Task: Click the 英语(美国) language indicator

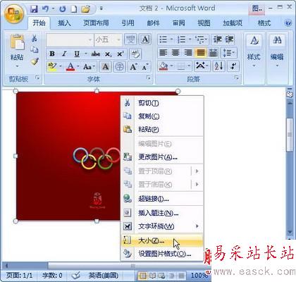Action: pos(103,275)
